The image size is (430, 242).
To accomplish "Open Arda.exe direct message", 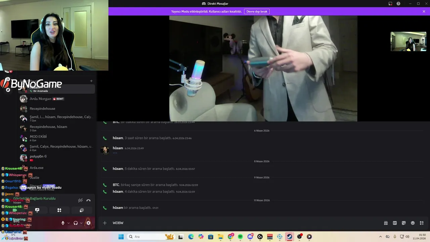I will tap(56, 168).
